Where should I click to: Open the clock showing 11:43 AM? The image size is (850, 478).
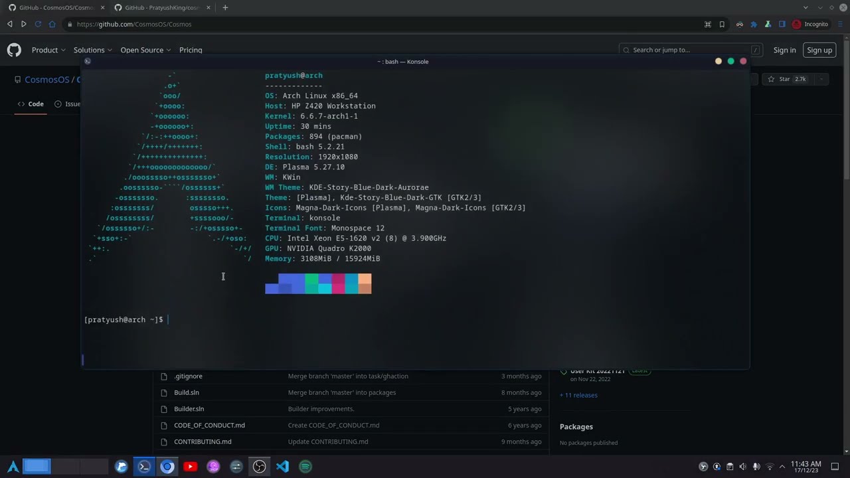[806, 466]
